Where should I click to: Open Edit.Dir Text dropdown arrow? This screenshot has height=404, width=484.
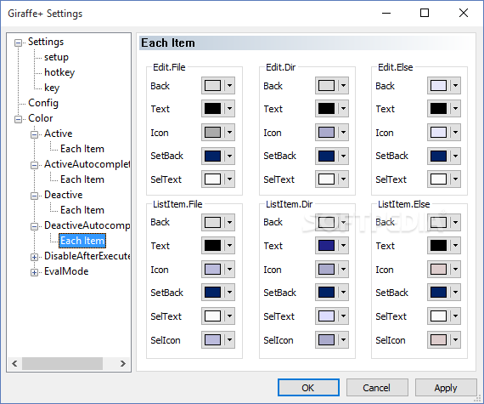pyautogui.click(x=343, y=109)
